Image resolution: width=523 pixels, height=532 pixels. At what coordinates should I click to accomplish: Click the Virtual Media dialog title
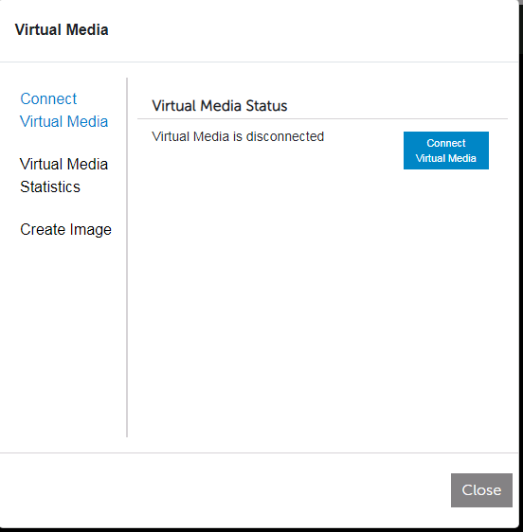[x=62, y=30]
